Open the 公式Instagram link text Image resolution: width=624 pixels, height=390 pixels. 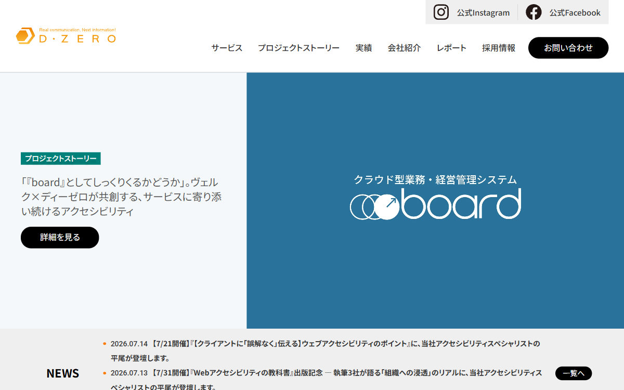[483, 12]
